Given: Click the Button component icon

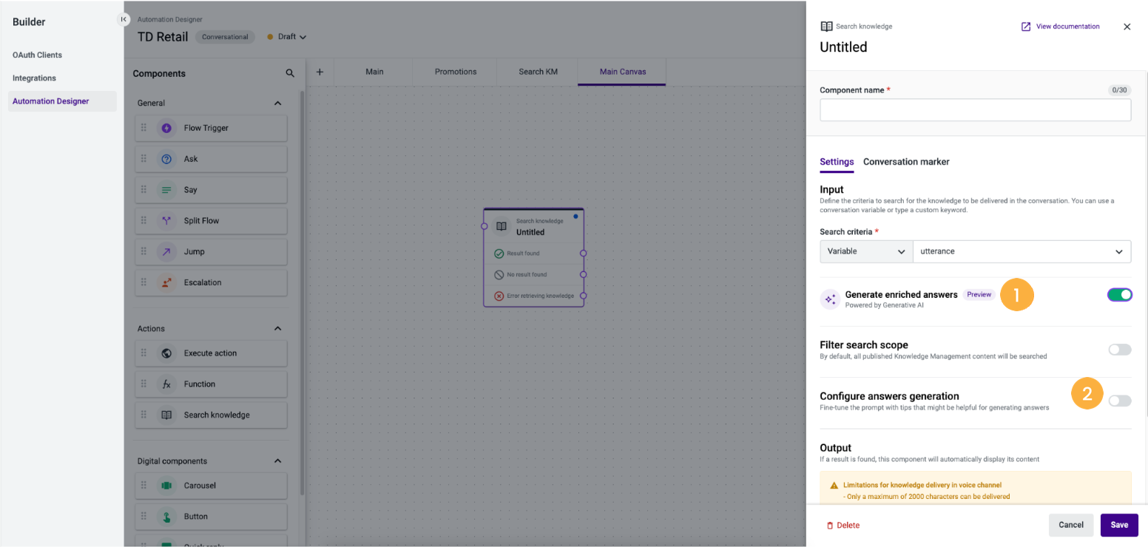Looking at the screenshot, I should (166, 517).
